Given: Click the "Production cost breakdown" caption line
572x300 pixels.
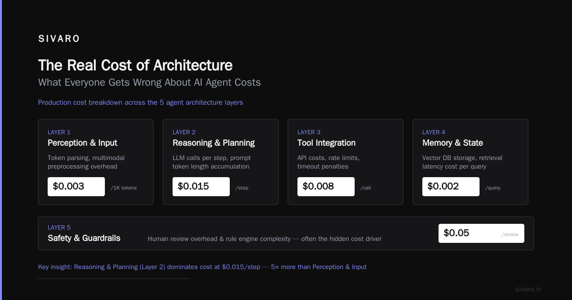Looking at the screenshot, I should pyautogui.click(x=141, y=102).
